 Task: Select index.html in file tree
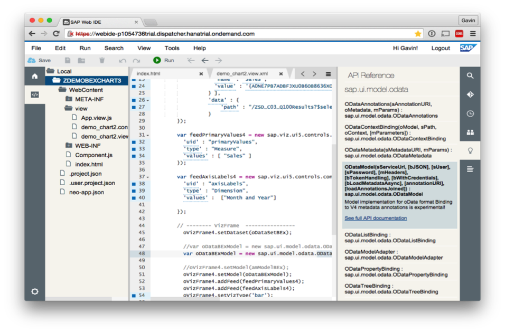89,164
